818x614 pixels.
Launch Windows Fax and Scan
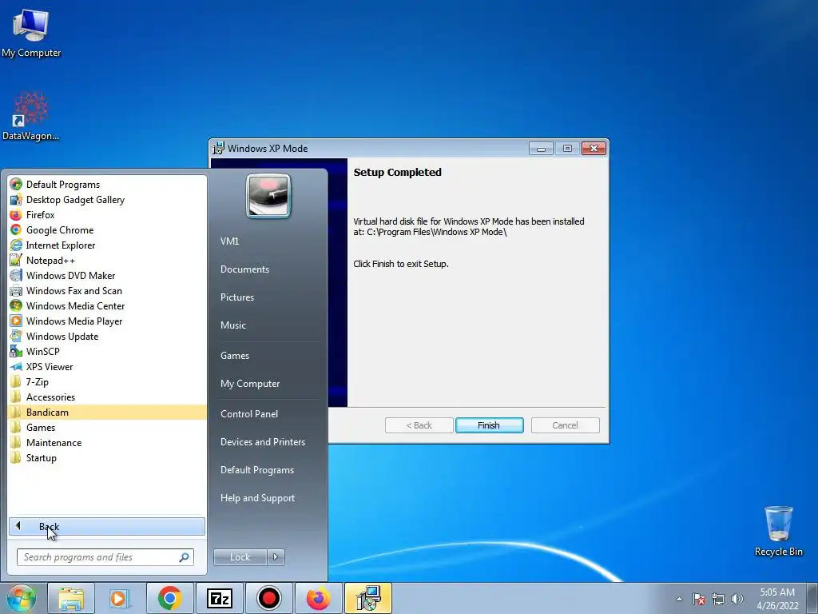coord(107,290)
